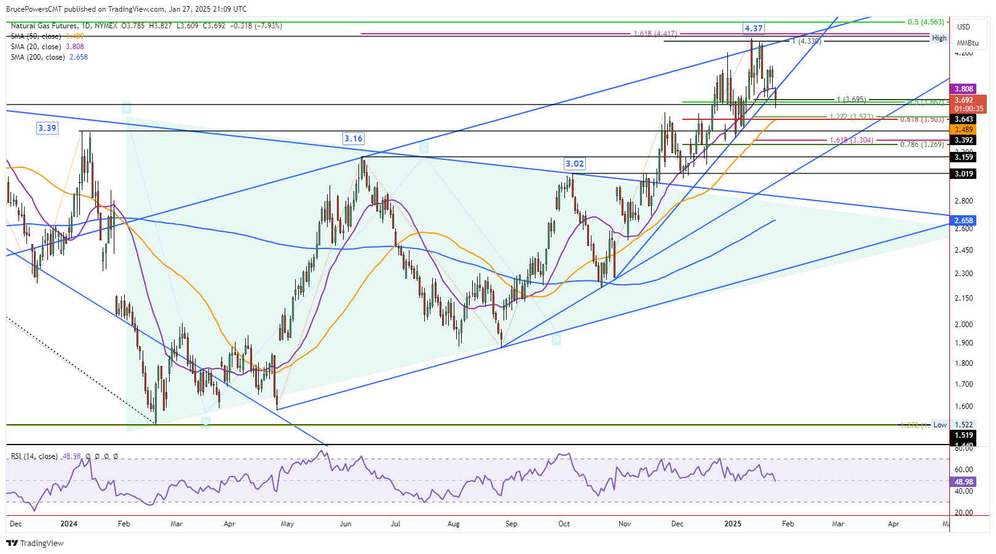Click the 3.392 price axis tag
This screenshot has width=996, height=554.
pyautogui.click(x=963, y=140)
